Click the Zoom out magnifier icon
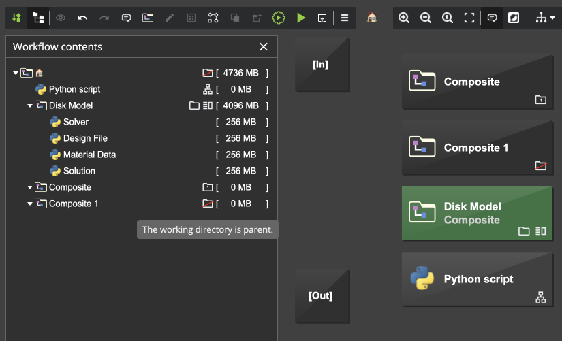This screenshot has width=562, height=341. (x=426, y=18)
